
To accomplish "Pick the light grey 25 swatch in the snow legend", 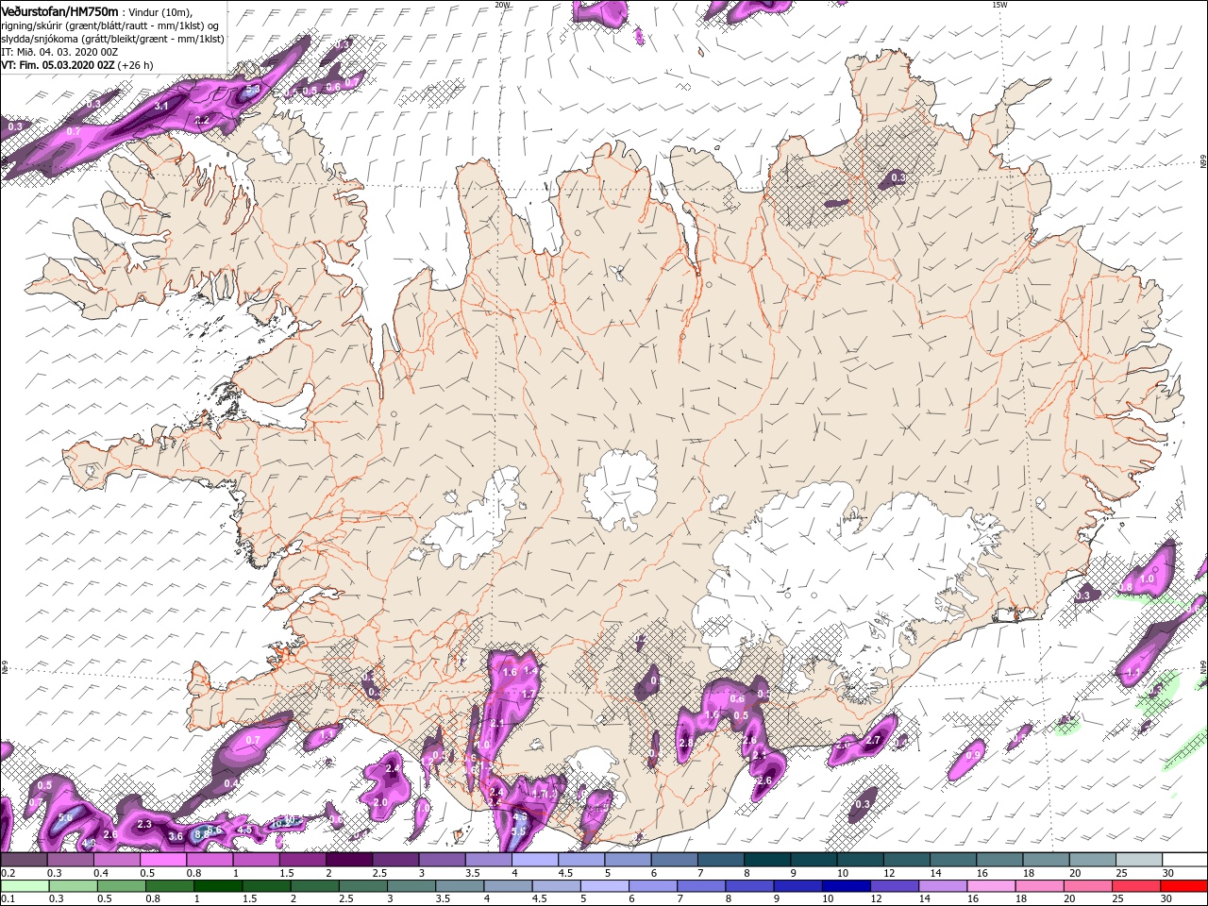I will pyautogui.click(x=1140, y=860).
